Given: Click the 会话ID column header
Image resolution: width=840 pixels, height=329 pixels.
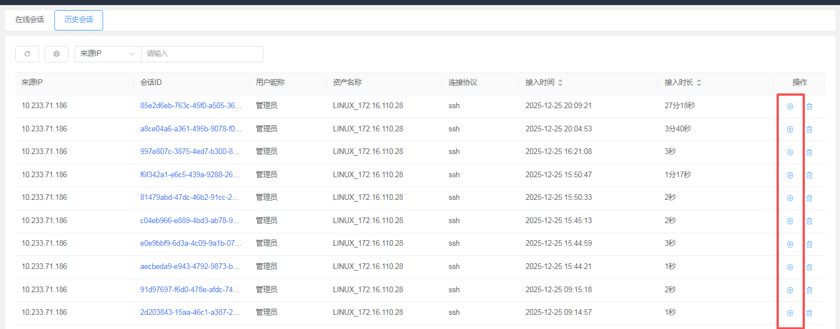Looking at the screenshot, I should pyautogui.click(x=151, y=83).
